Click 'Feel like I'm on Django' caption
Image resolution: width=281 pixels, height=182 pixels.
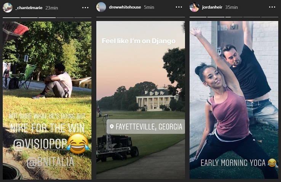139,41
